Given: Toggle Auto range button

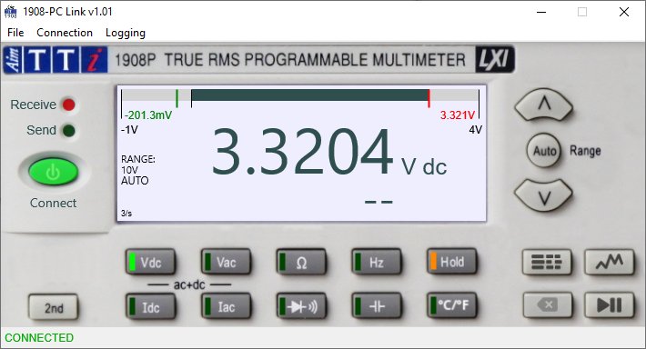Looking at the screenshot, I should 544,151.
